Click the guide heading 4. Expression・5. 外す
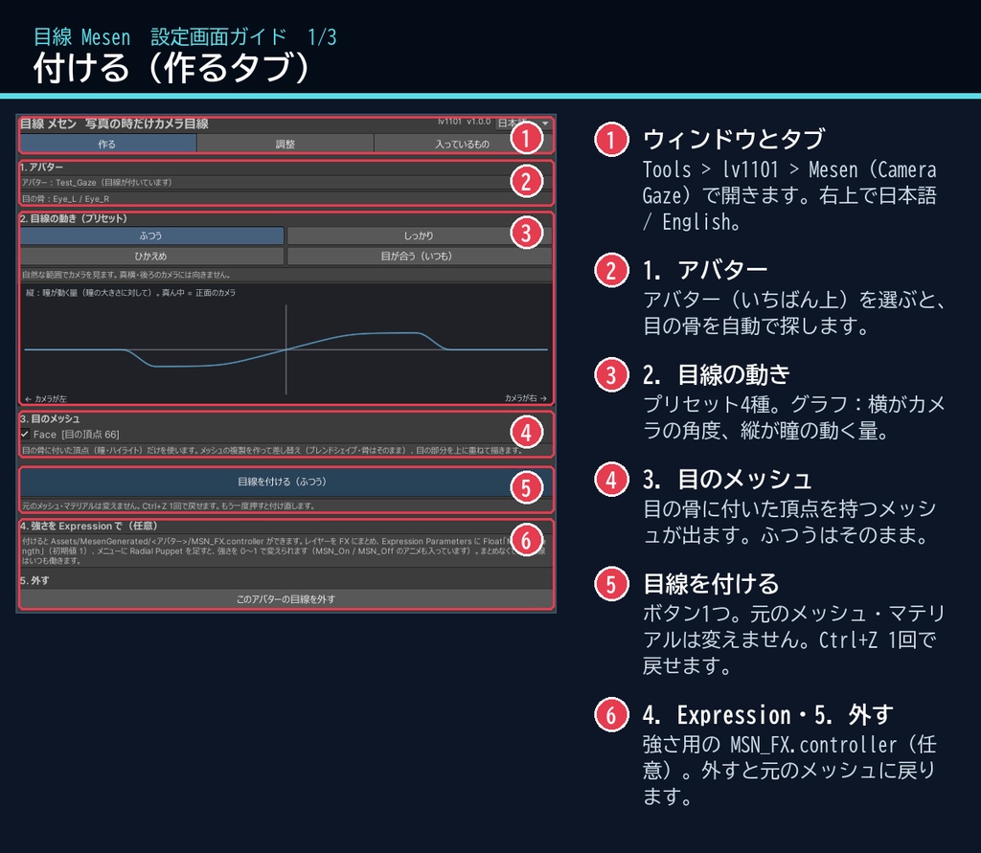 click(767, 715)
